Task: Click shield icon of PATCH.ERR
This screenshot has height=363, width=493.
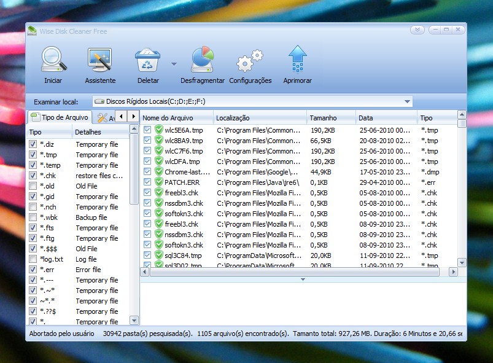Action: click(x=159, y=182)
